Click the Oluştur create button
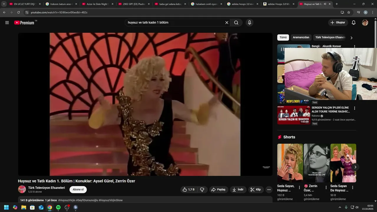This screenshot has height=212, width=377. tap(338, 23)
